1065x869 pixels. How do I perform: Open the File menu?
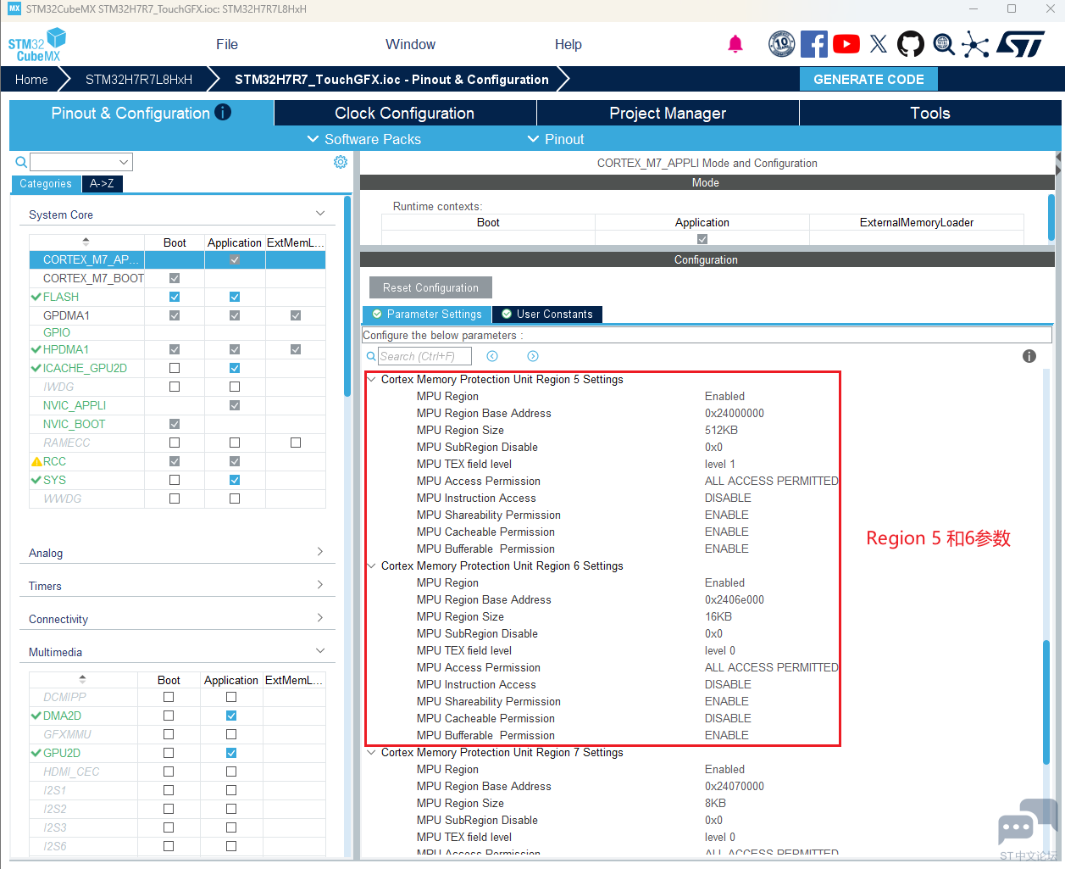point(227,44)
